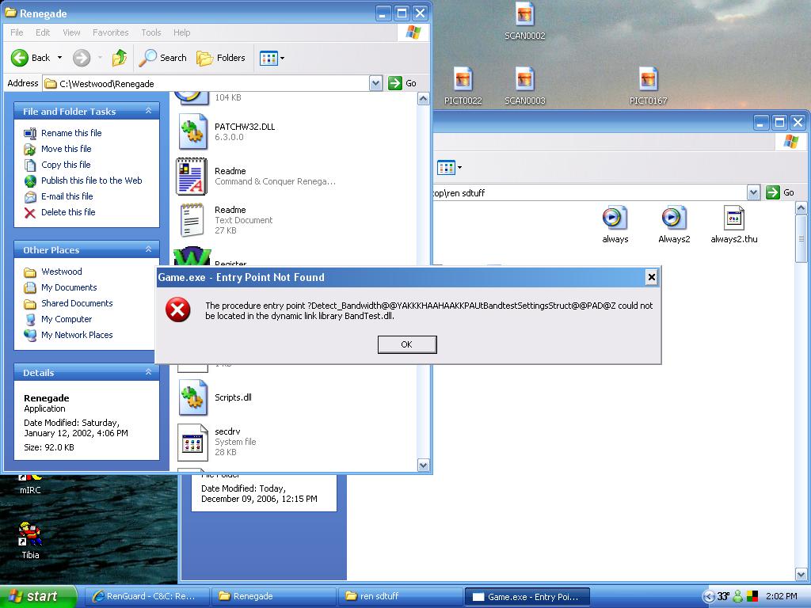Viewport: 811px width, 608px height.
Task: Click the Up folder toolbar icon
Action: tap(120, 58)
